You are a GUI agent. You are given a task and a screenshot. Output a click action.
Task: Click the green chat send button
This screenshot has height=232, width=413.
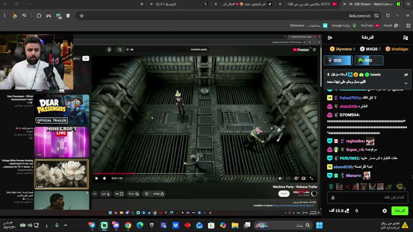click(399, 211)
